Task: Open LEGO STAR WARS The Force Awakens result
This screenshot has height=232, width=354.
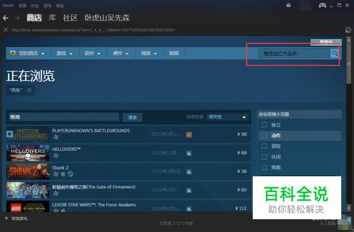Action: tap(129, 206)
